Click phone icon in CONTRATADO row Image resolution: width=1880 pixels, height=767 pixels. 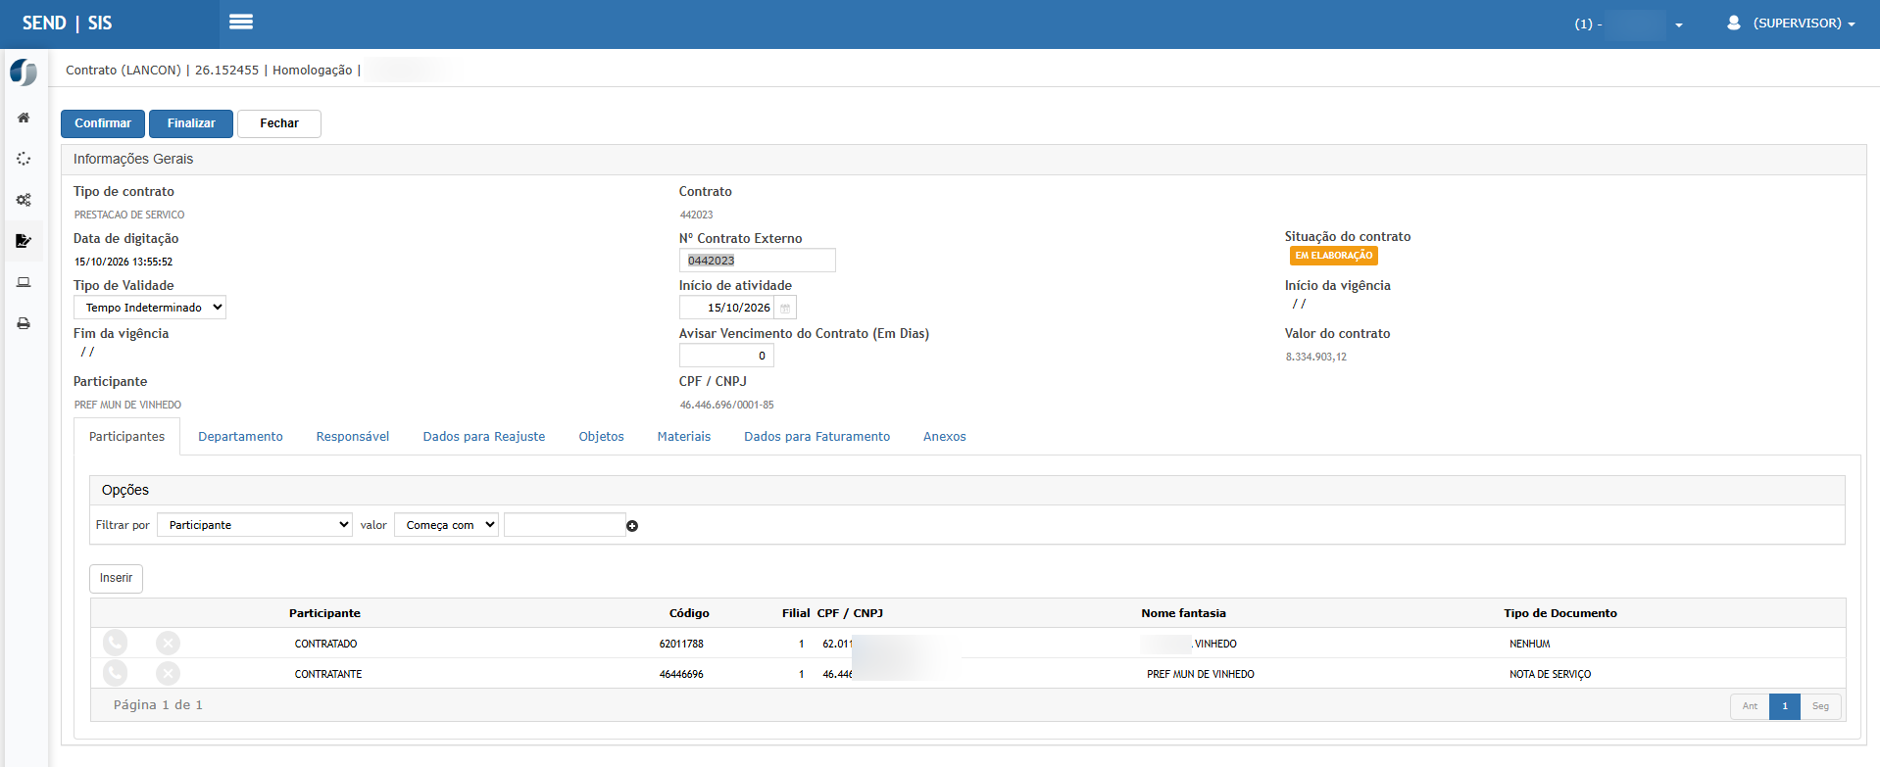point(116,643)
